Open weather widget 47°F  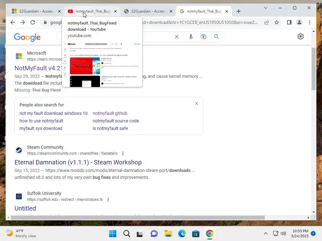pos(21,233)
